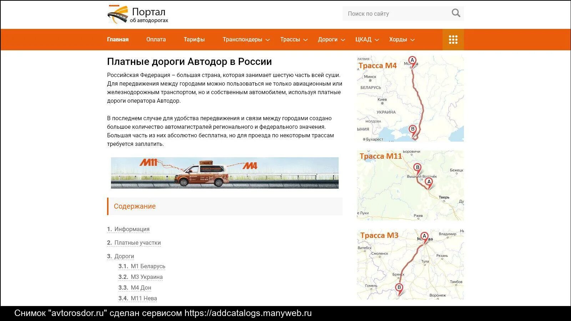This screenshot has width=571, height=321.
Task: Open the Дороги menu item
Action: click(328, 40)
